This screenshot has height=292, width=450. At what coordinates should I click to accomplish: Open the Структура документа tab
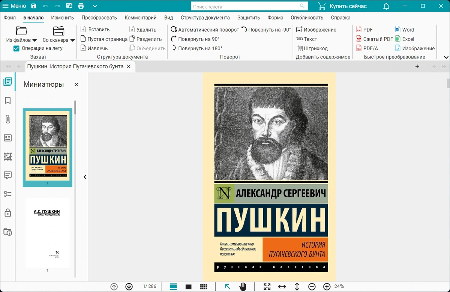pos(205,17)
